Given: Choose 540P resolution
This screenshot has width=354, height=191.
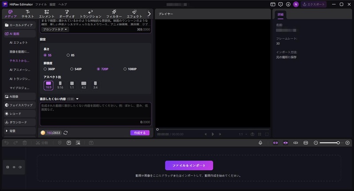Looking at the screenshot, I should pyautogui.click(x=76, y=69).
